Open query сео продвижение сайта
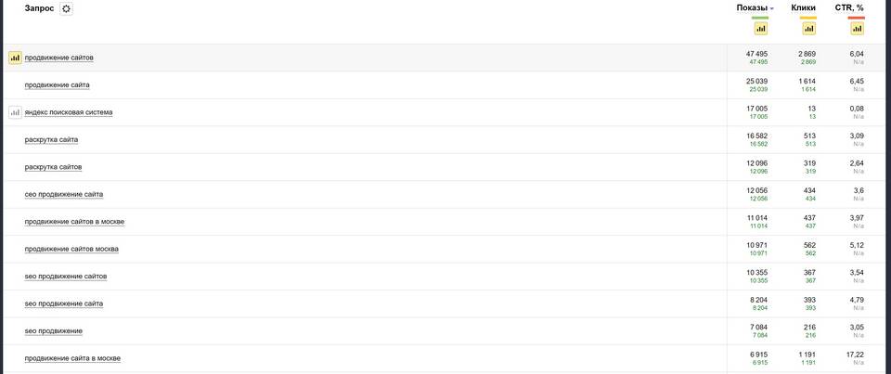Viewport: 891px width, 374px height. (x=64, y=194)
